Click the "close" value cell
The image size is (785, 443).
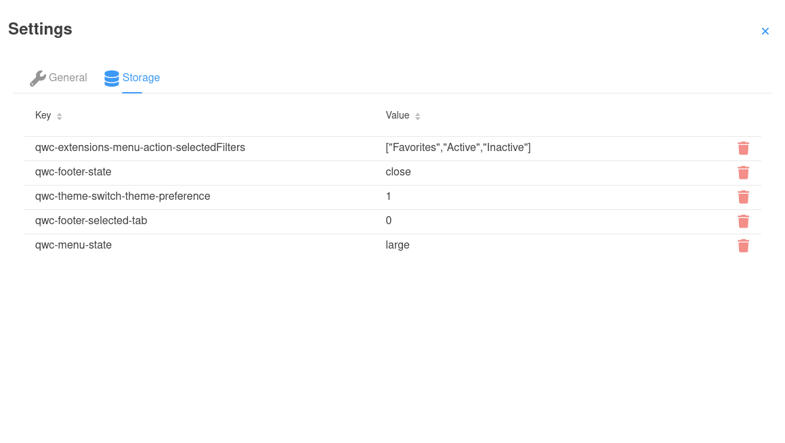pos(398,172)
